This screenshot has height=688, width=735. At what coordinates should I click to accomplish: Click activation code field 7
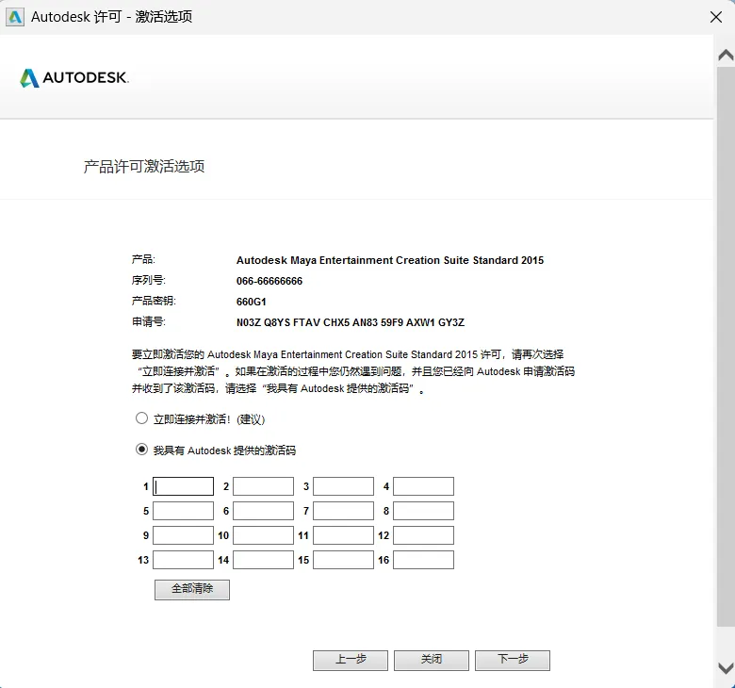click(344, 511)
